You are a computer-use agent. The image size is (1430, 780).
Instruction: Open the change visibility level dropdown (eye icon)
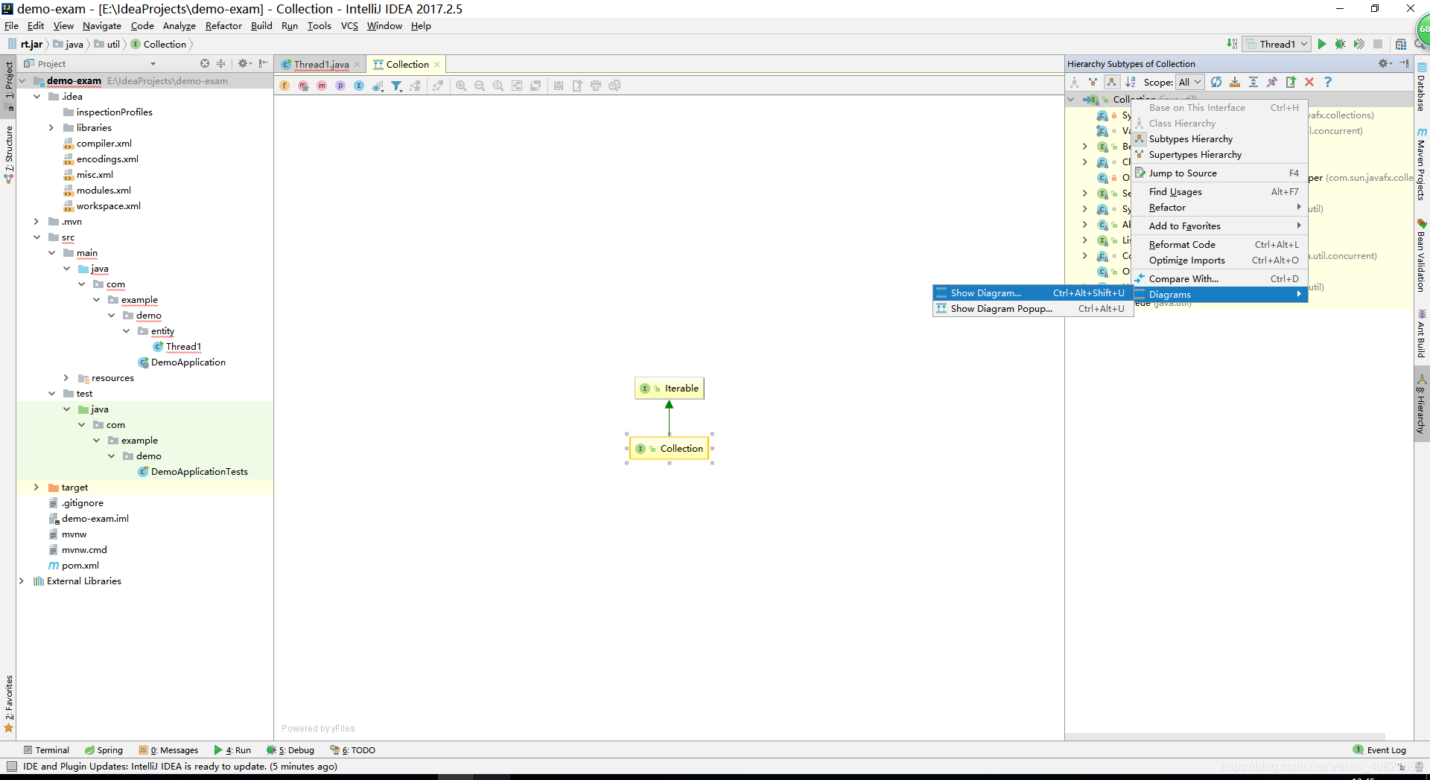(x=378, y=86)
